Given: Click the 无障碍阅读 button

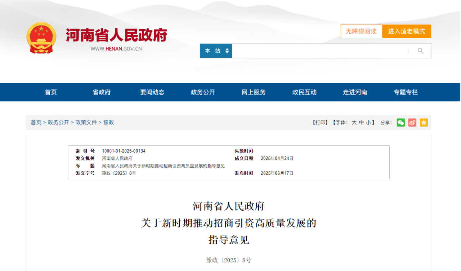Looking at the screenshot, I should 361,31.
